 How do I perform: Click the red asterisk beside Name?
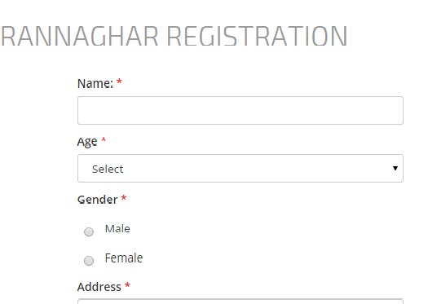pyautogui.click(x=119, y=82)
